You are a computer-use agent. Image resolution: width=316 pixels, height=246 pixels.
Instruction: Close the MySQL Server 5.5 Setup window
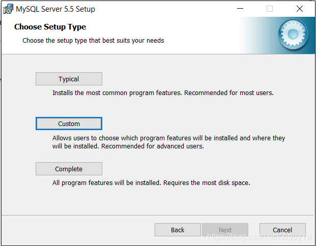click(x=300, y=9)
